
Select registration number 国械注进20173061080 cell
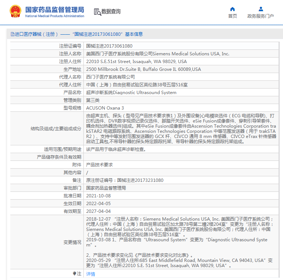[x=109, y=46]
